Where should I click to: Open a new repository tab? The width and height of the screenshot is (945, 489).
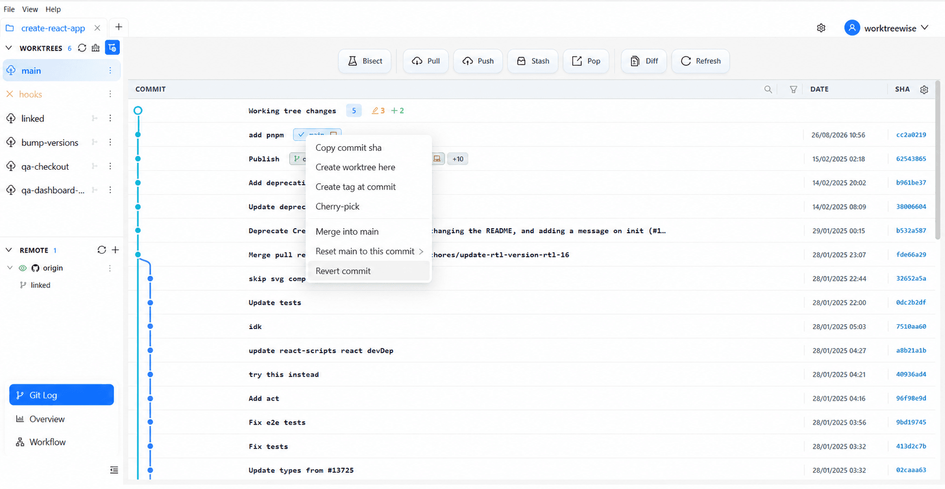pyautogui.click(x=119, y=27)
